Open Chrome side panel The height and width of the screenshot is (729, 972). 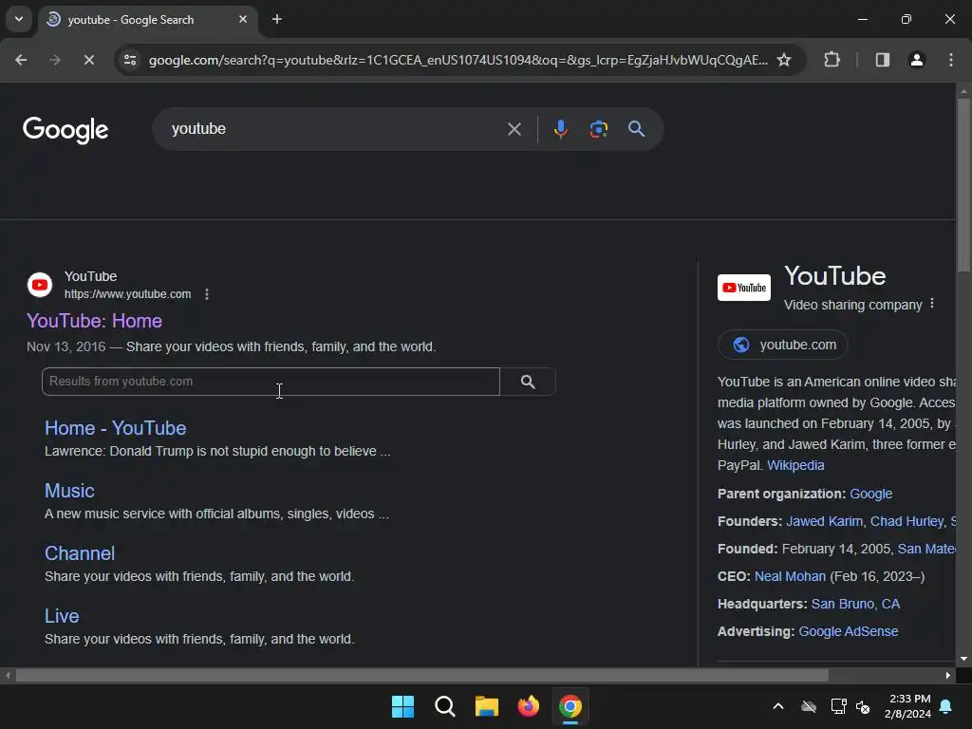tap(882, 60)
